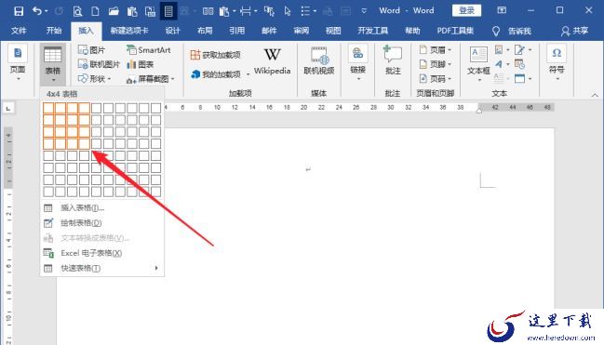Click the Open folder icon
604x345 pixels.
point(114,11)
